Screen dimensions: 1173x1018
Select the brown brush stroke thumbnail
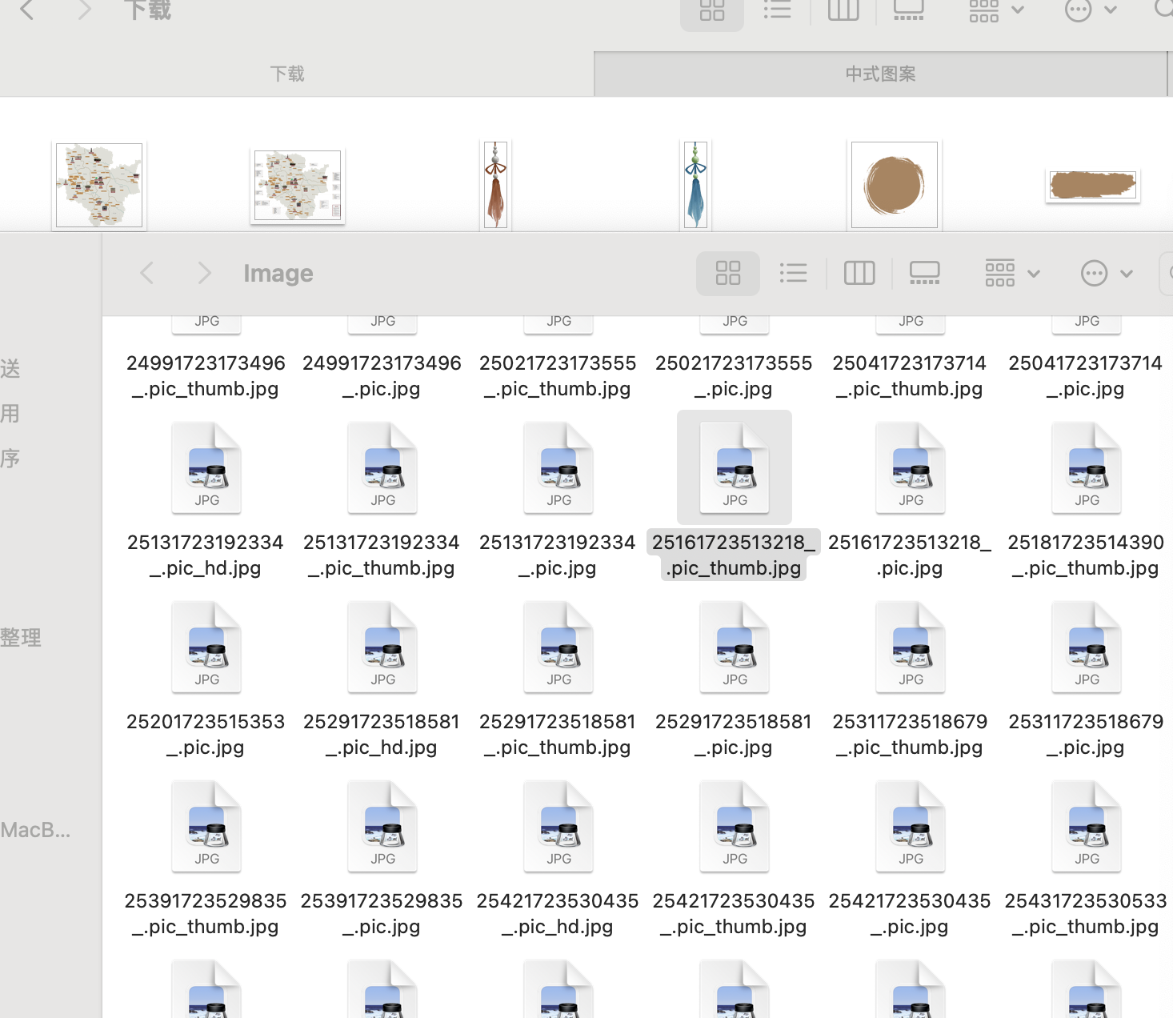point(1092,186)
